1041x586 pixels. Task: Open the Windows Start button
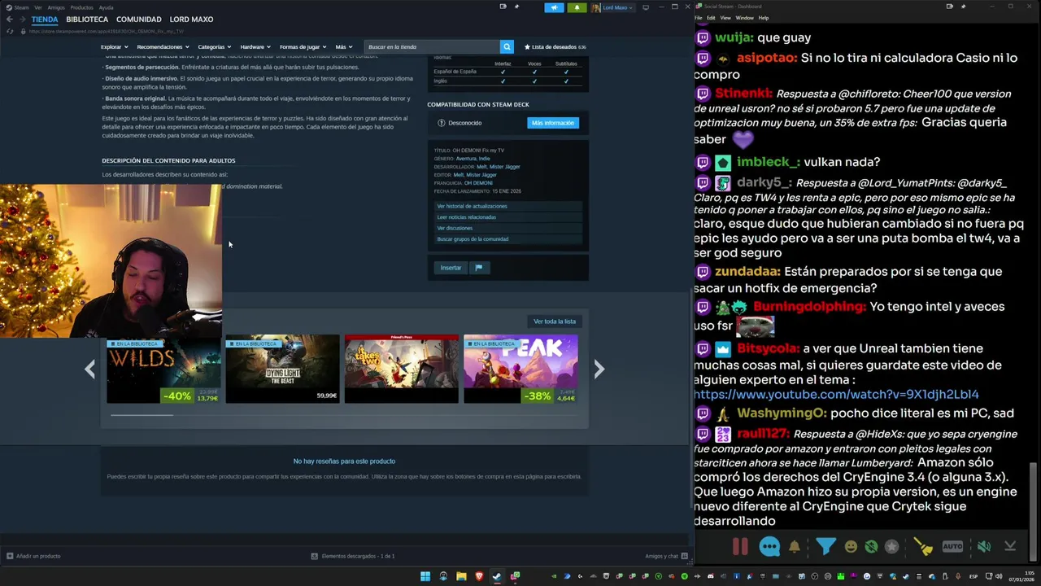pos(425,576)
